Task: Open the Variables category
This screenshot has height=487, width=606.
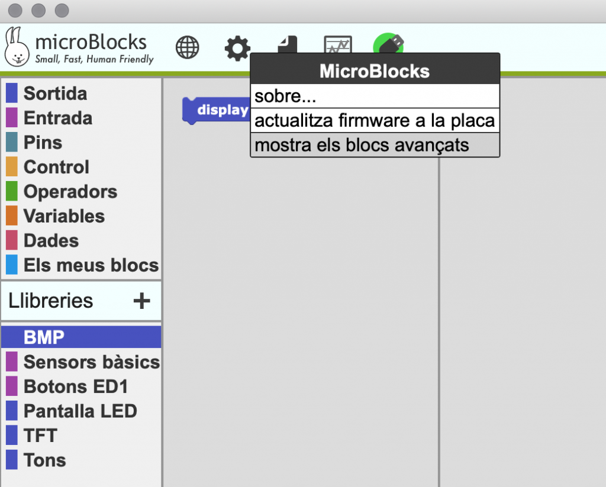Action: [x=64, y=217]
